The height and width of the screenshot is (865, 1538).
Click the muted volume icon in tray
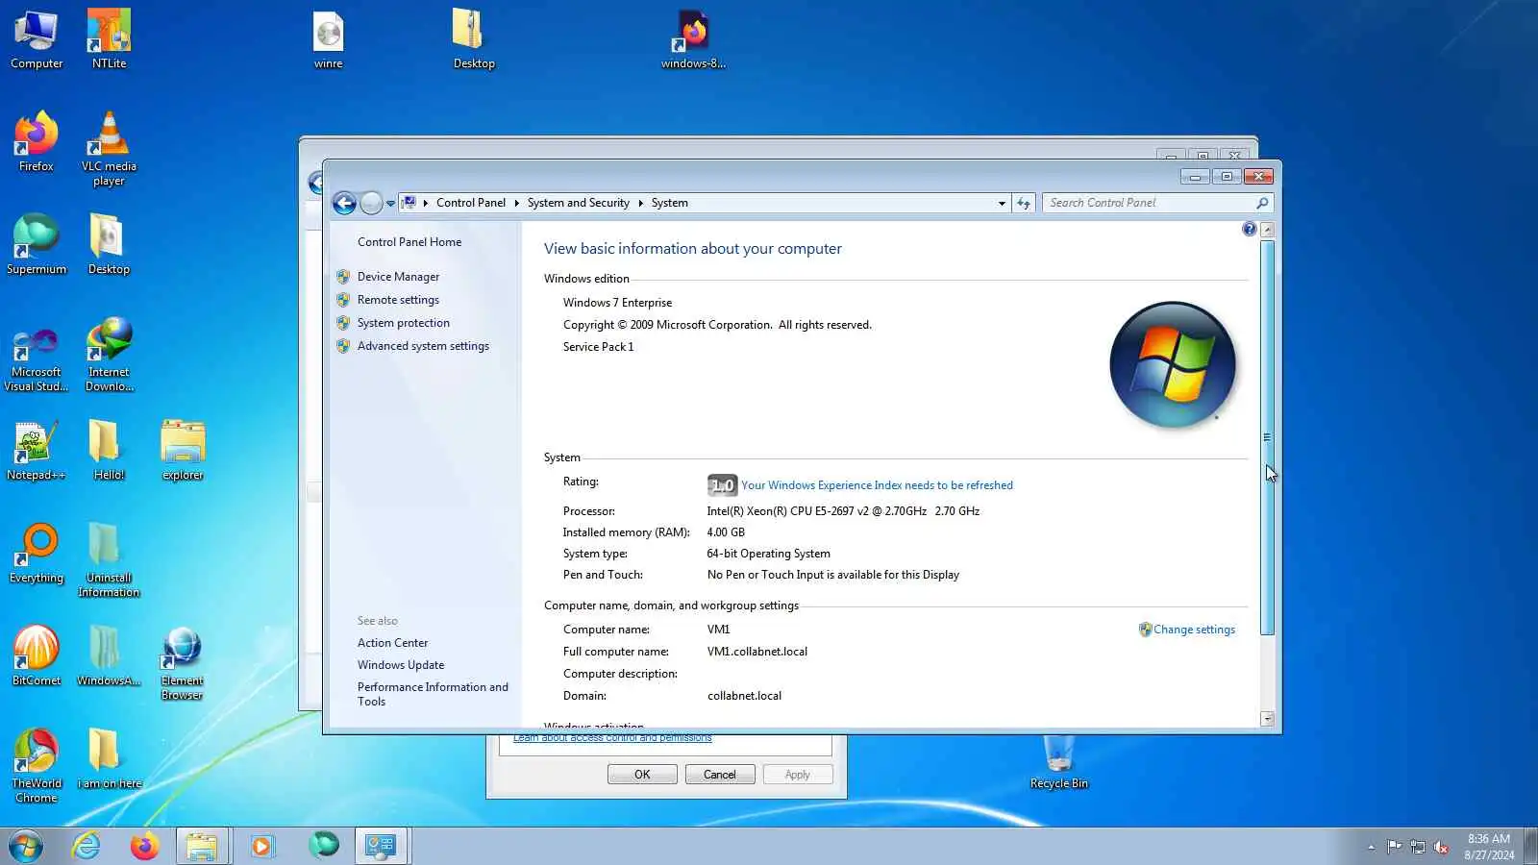[1441, 847]
